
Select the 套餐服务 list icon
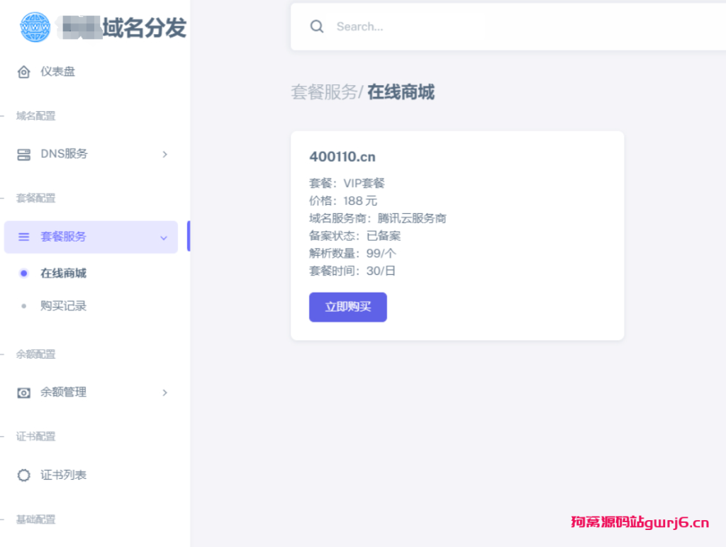(23, 237)
